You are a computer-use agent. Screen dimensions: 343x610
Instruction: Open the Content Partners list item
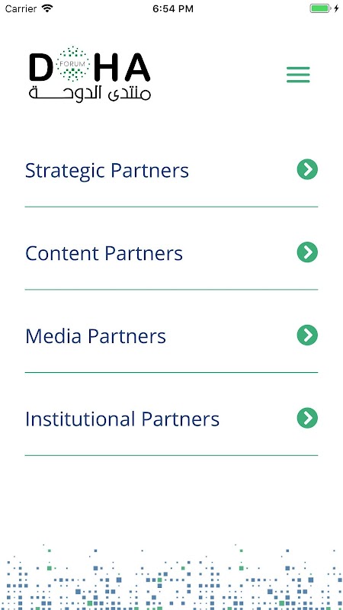[x=171, y=253]
